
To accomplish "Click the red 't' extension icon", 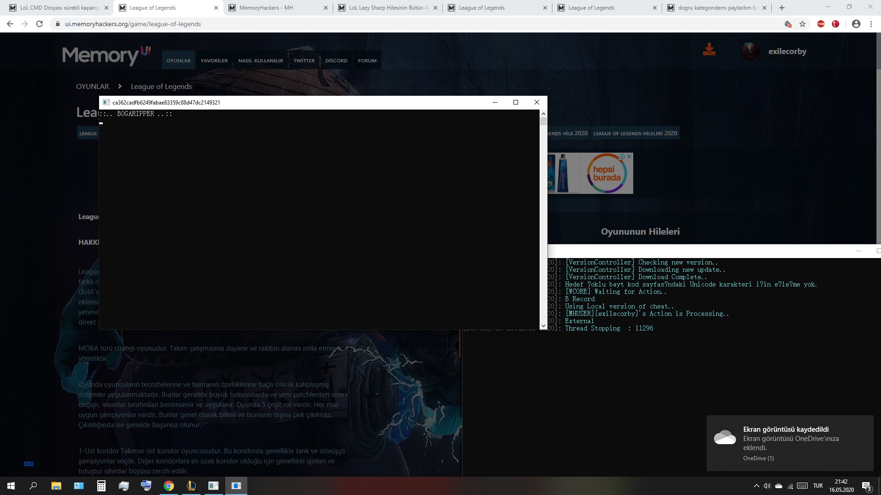I will click(x=836, y=24).
